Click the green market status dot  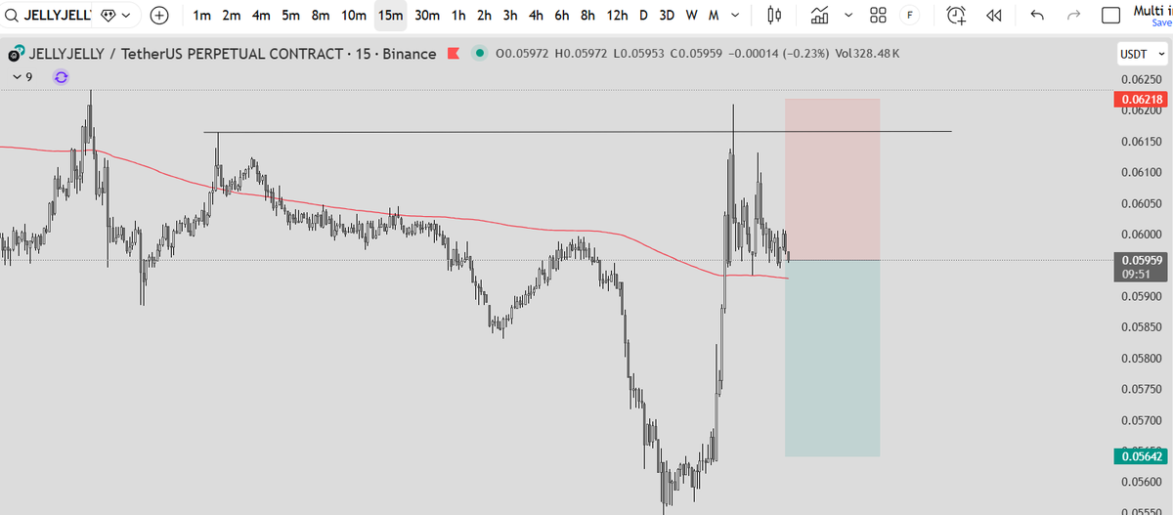coord(479,54)
